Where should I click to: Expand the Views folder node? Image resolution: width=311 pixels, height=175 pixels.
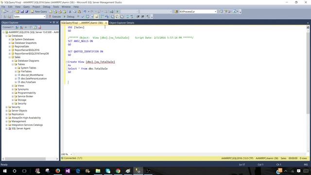point(13,86)
